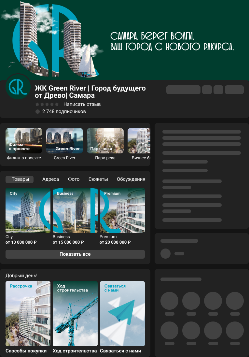Click the cover banner slogan "Самара. Берег Волги."
249x357 pixels.
(152, 36)
